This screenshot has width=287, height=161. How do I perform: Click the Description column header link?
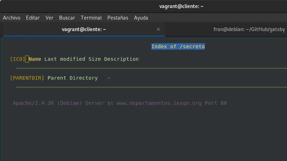tap(121, 59)
